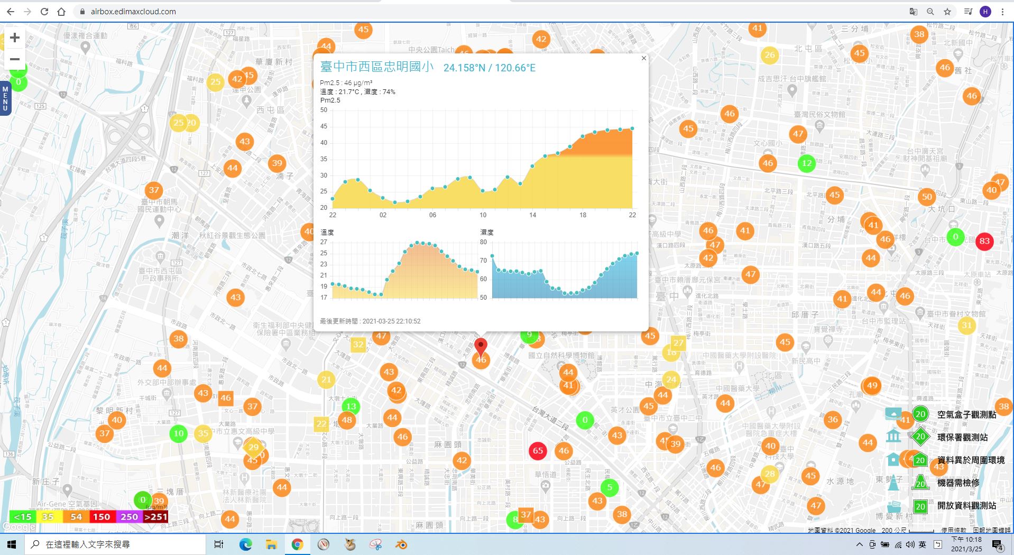Viewport: 1014px width, 555px height.
Task: Open the 回報地圖錯誤 report link
Action: pyautogui.click(x=991, y=530)
